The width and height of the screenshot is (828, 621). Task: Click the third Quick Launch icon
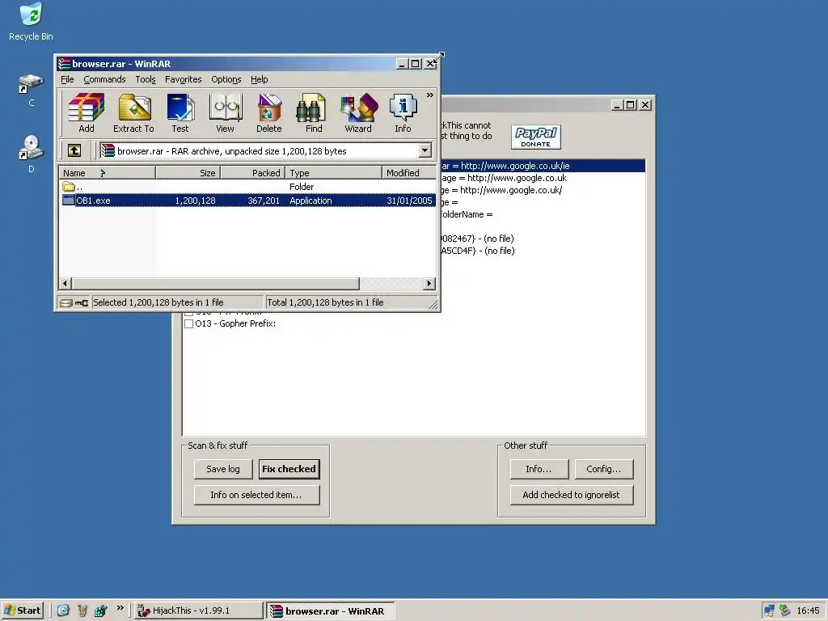[x=101, y=610]
